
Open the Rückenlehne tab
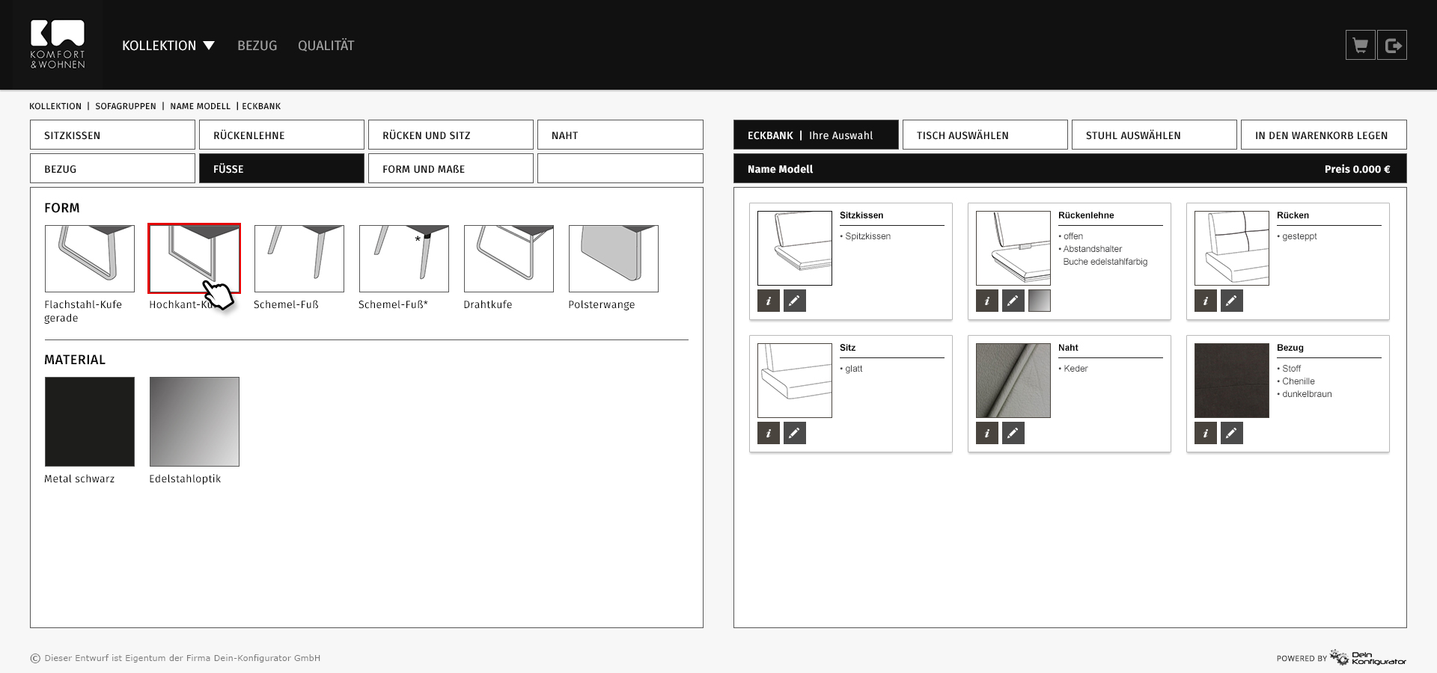[281, 135]
